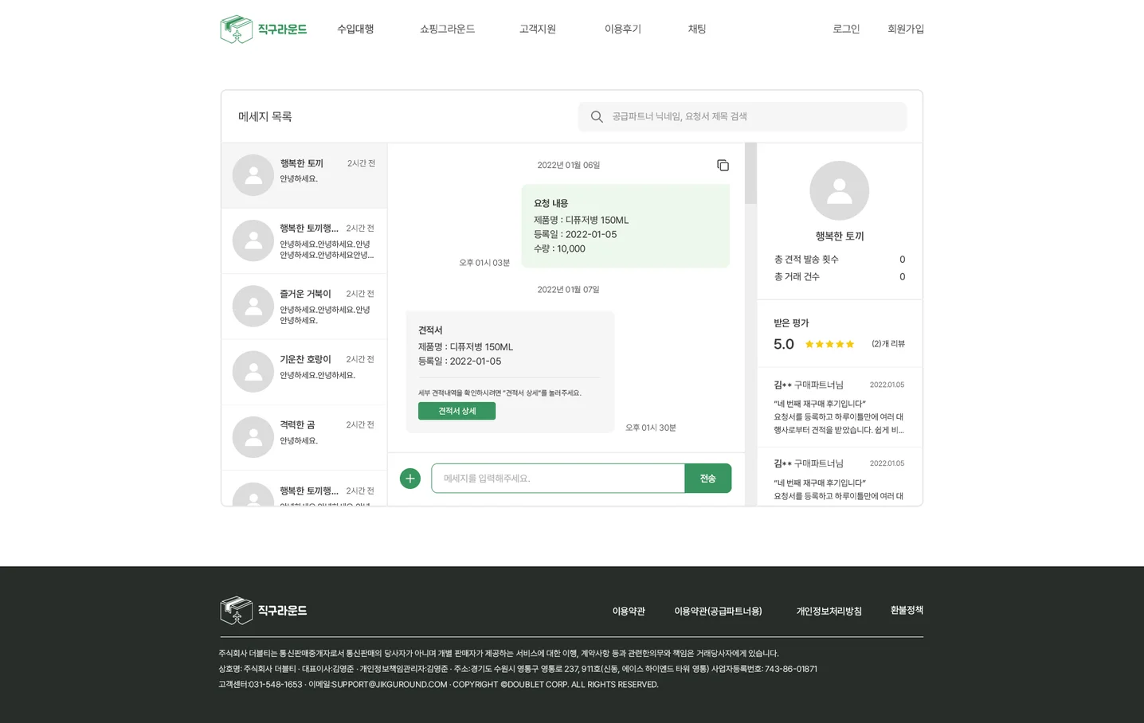Image resolution: width=1144 pixels, height=723 pixels.
Task: Click the 행복한 토끼 profile name in right panel
Action: coord(840,236)
